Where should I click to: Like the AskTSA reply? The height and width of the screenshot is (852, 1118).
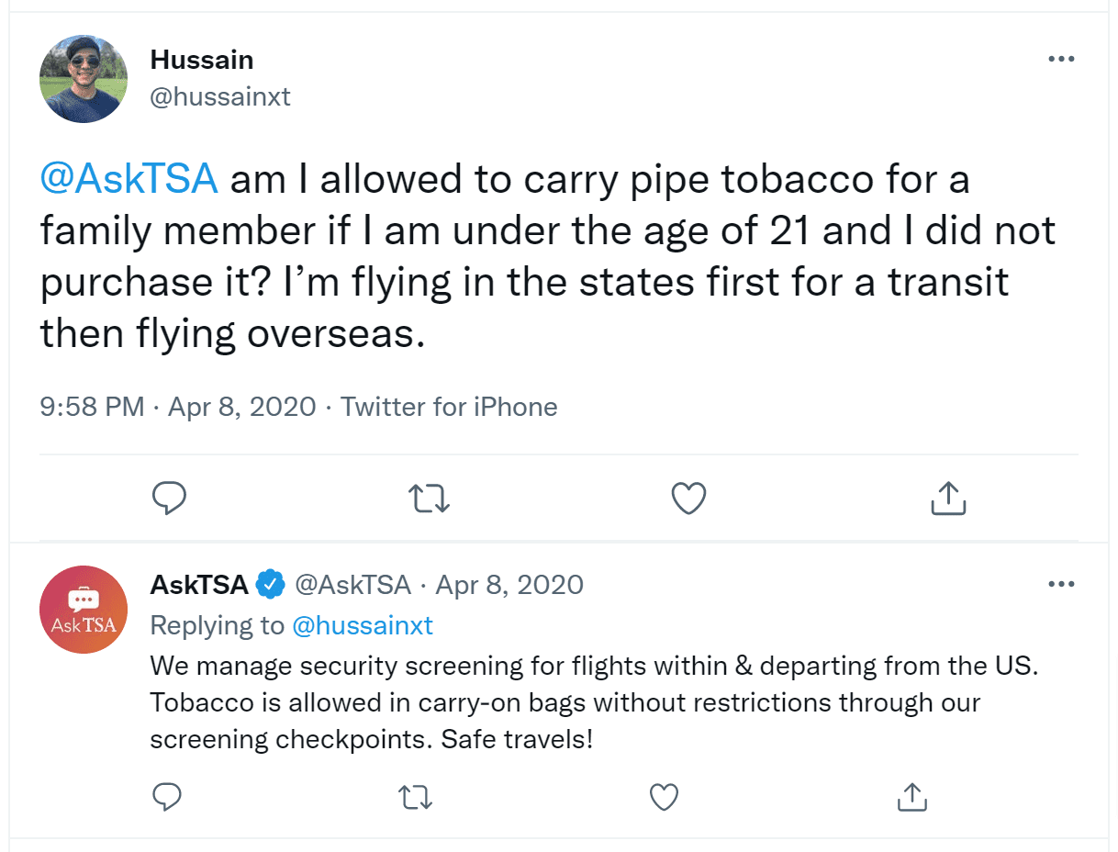click(664, 797)
